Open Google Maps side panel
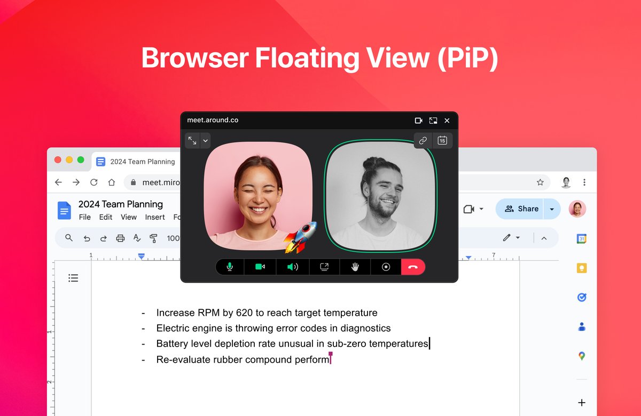 click(582, 356)
